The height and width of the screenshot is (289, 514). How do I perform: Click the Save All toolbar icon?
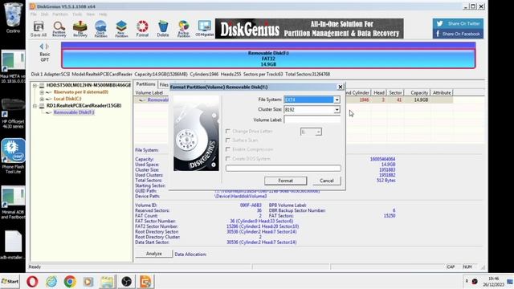(x=39, y=29)
